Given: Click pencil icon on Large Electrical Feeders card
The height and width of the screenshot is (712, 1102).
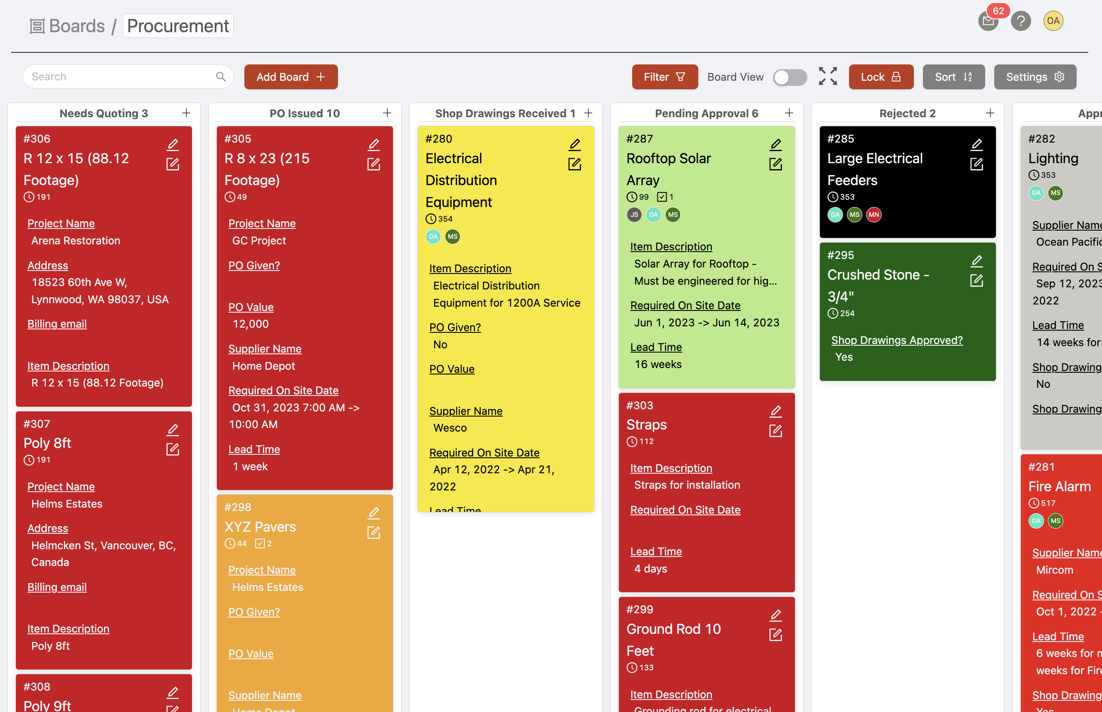Looking at the screenshot, I should coord(977,145).
